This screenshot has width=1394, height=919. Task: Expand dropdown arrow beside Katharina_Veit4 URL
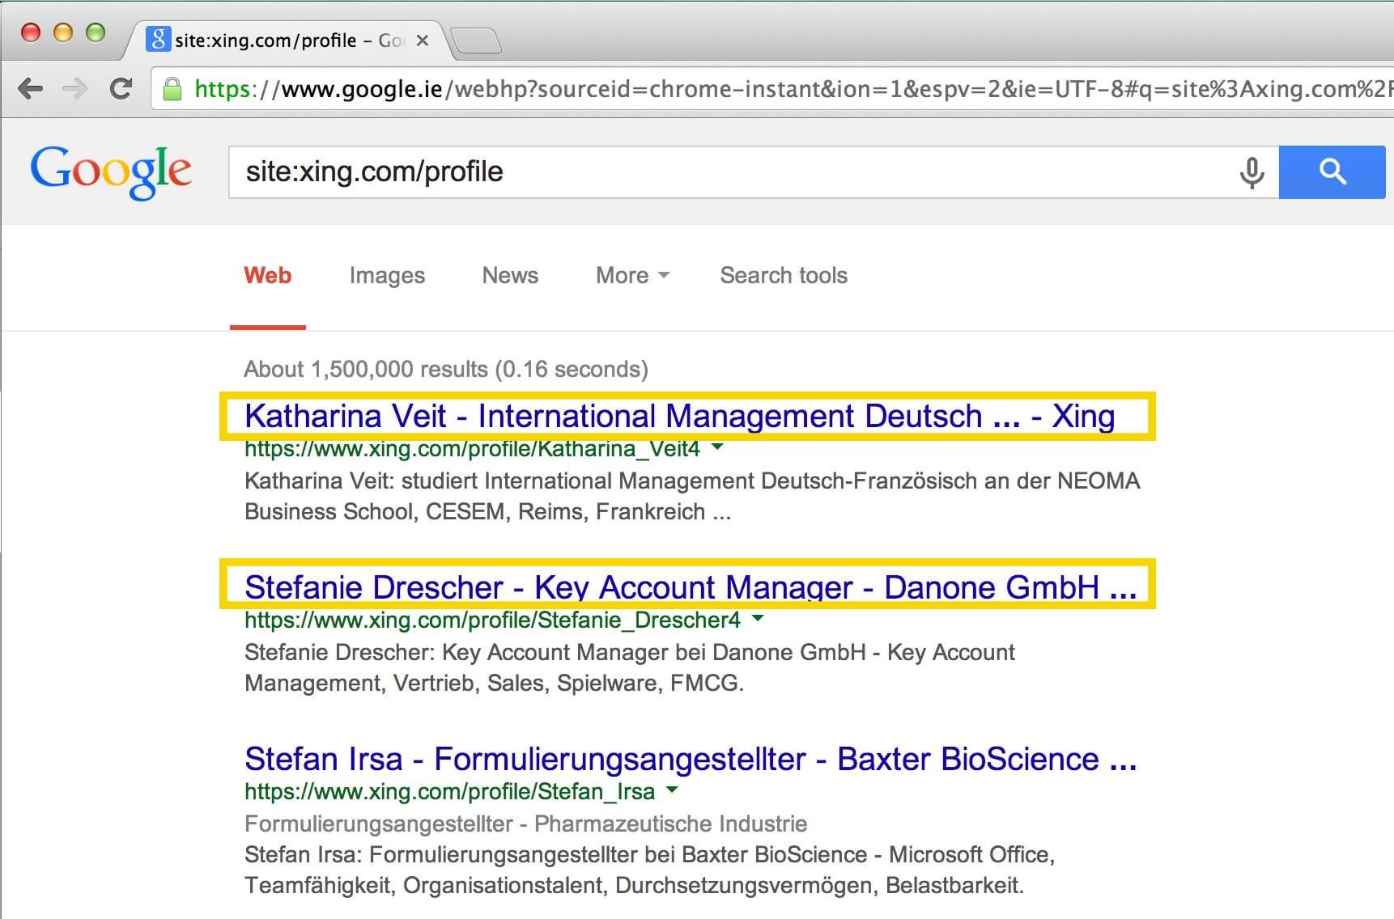pos(717,447)
